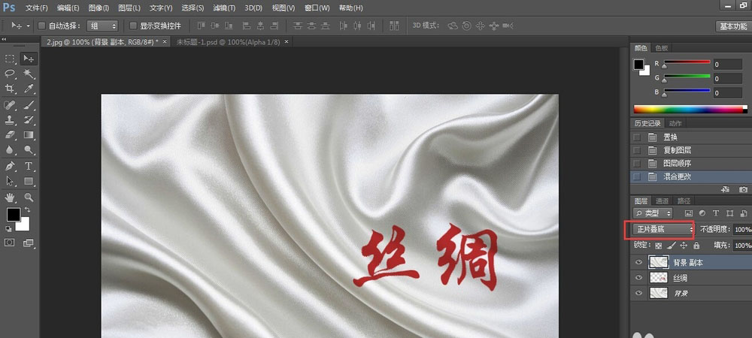Create new document from current state

click(725, 189)
